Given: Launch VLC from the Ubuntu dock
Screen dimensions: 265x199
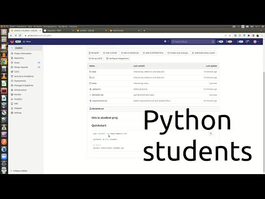Looking at the screenshot, I should coord(4,76).
